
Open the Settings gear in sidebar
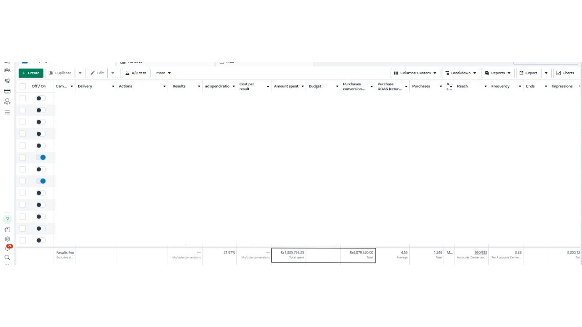(7, 239)
